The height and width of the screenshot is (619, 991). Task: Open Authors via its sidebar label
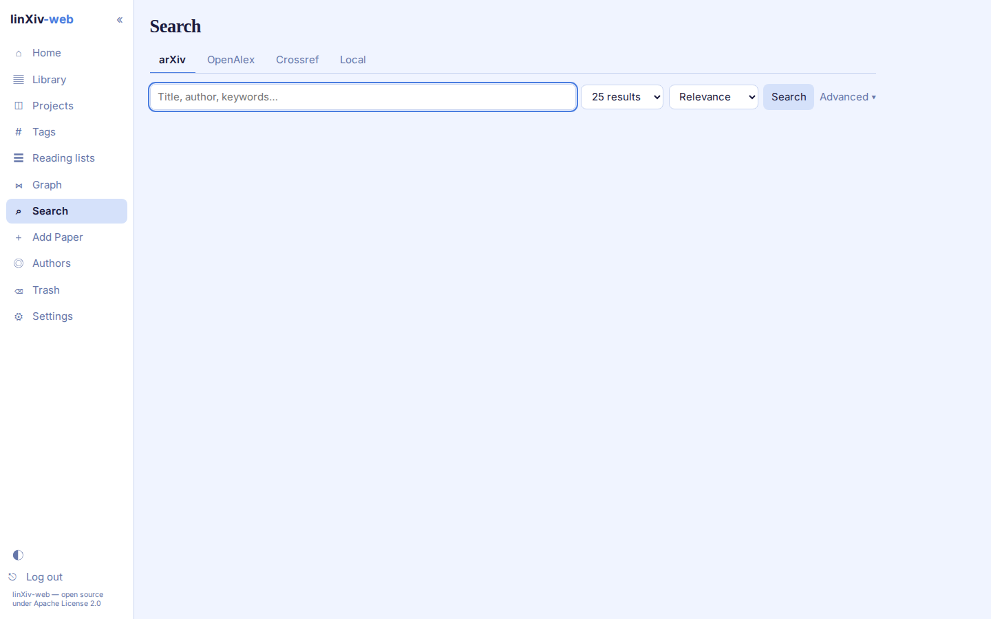click(x=52, y=263)
